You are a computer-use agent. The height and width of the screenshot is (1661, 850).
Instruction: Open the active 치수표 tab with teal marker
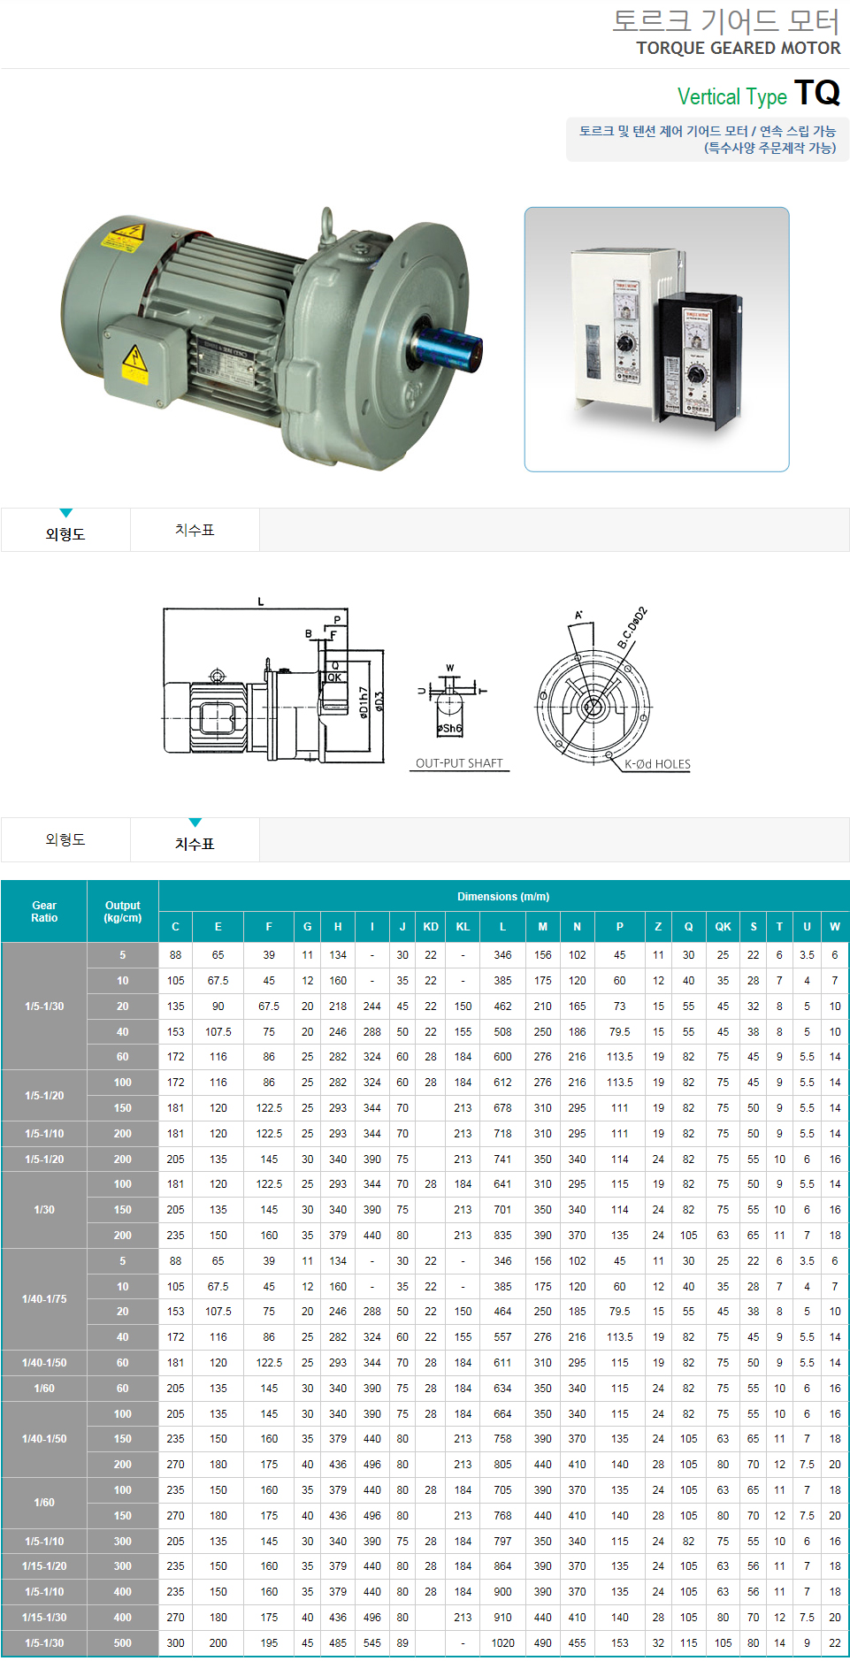(195, 844)
